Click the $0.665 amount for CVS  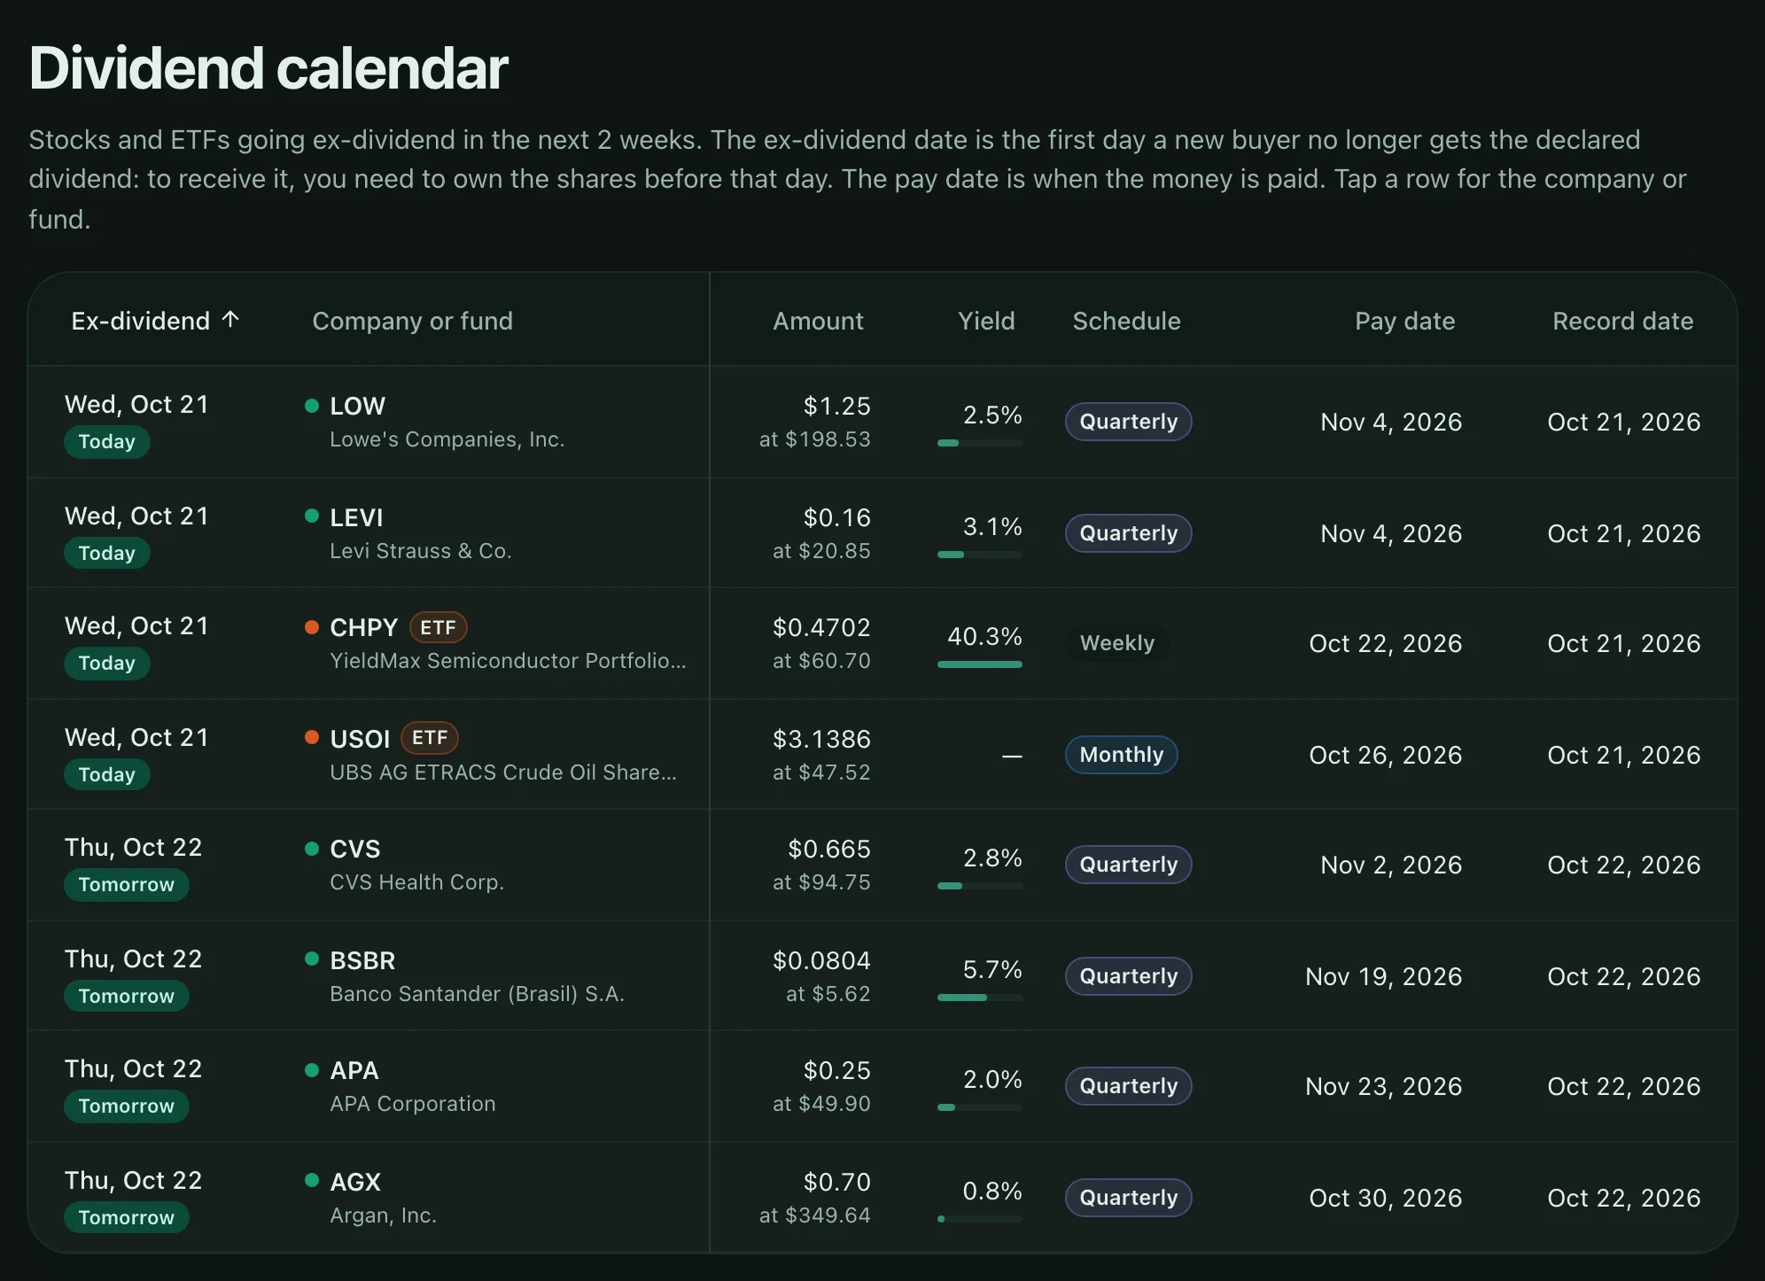829,849
